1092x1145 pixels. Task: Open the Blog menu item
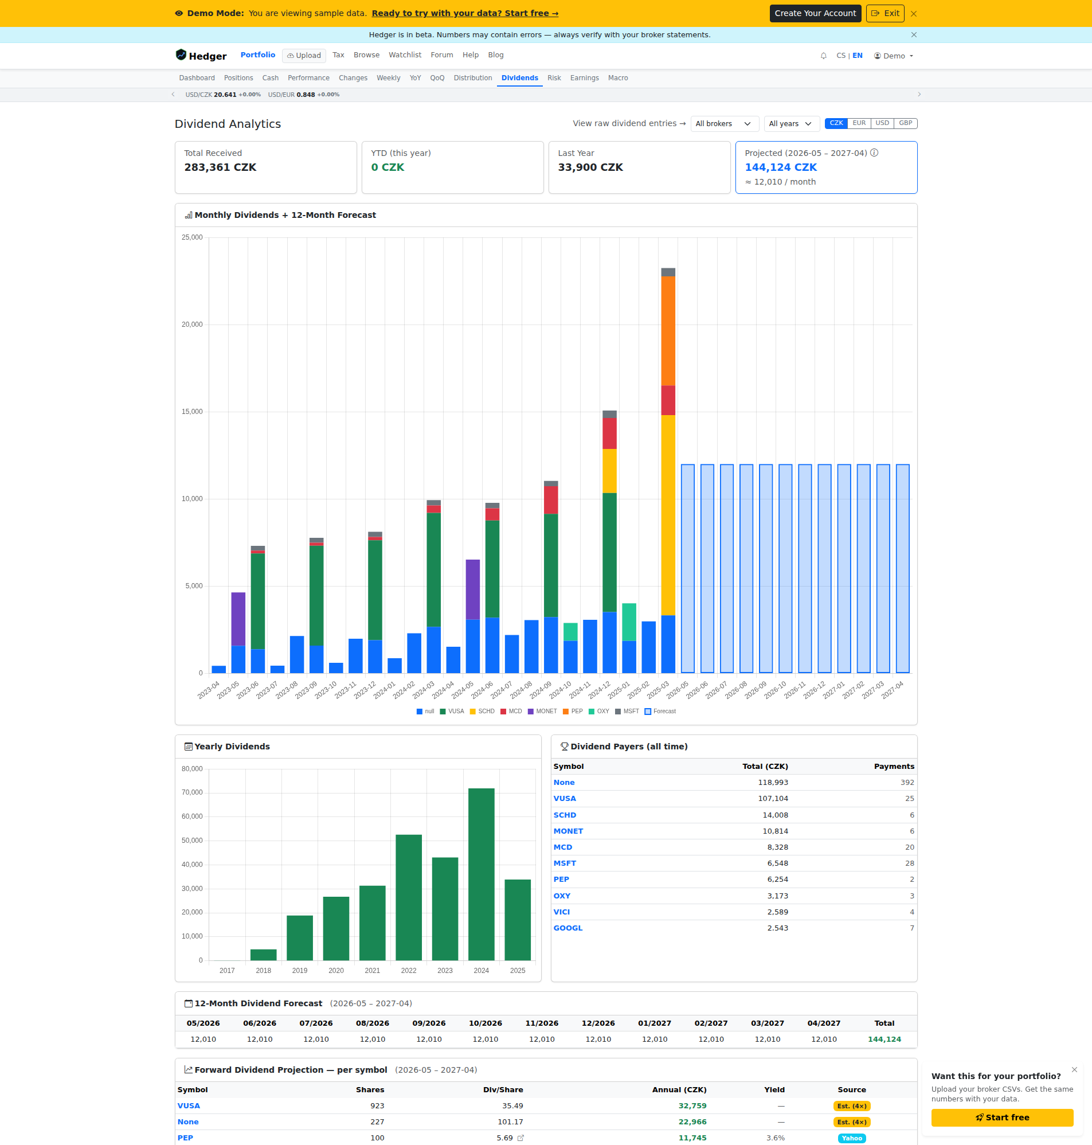(x=496, y=54)
